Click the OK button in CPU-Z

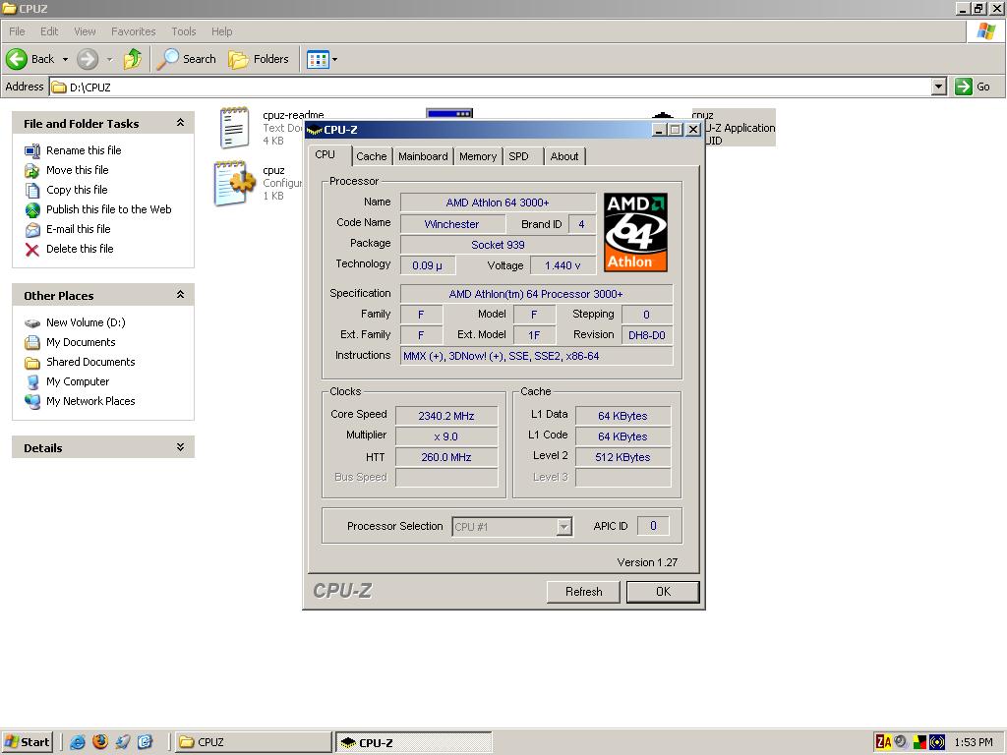point(662,592)
